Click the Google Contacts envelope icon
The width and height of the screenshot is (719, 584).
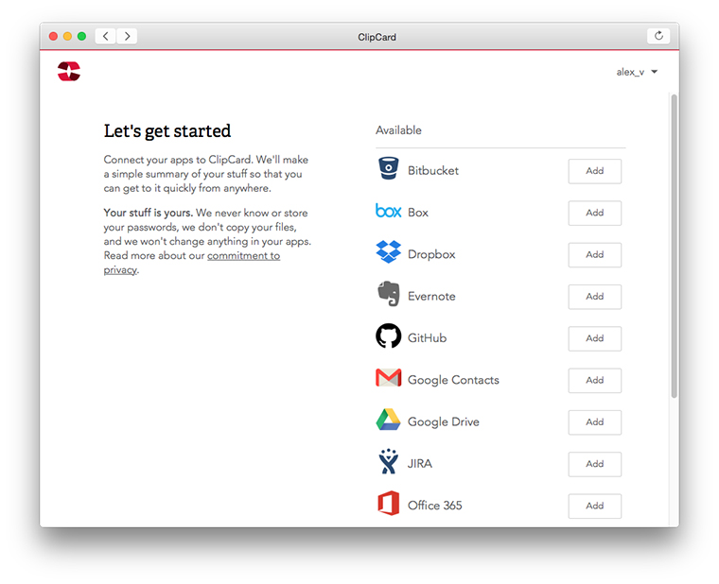(x=389, y=378)
